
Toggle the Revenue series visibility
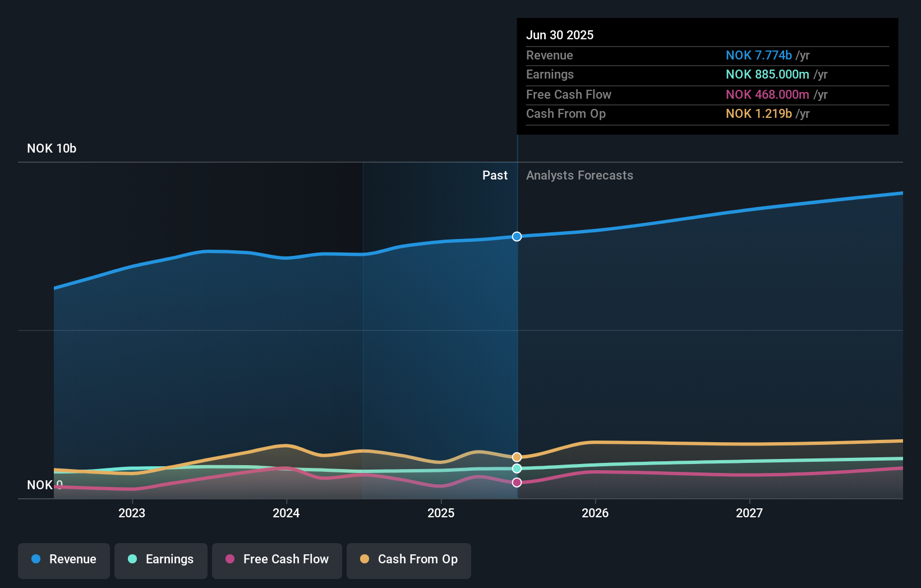[63, 560]
